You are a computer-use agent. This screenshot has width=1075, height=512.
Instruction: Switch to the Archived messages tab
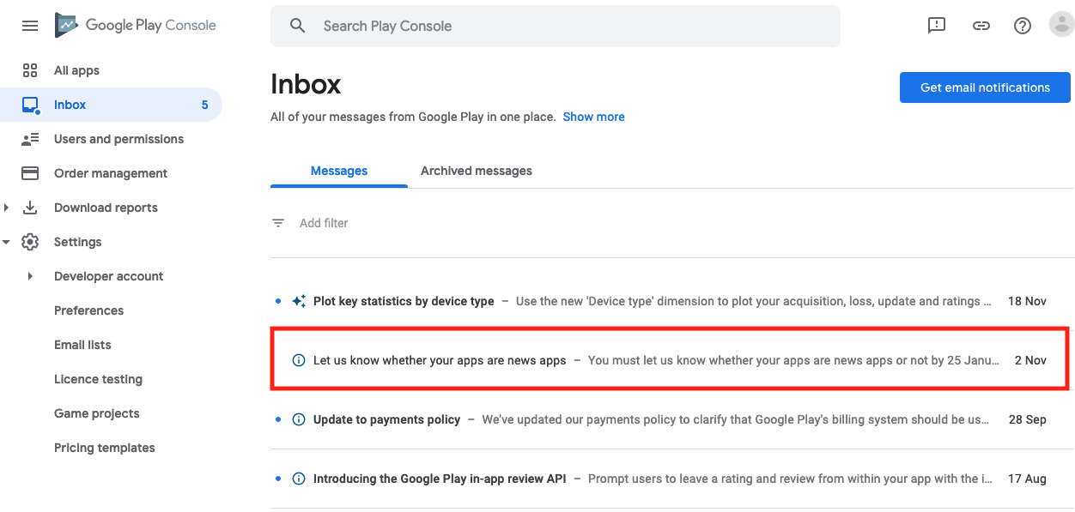[x=477, y=171]
